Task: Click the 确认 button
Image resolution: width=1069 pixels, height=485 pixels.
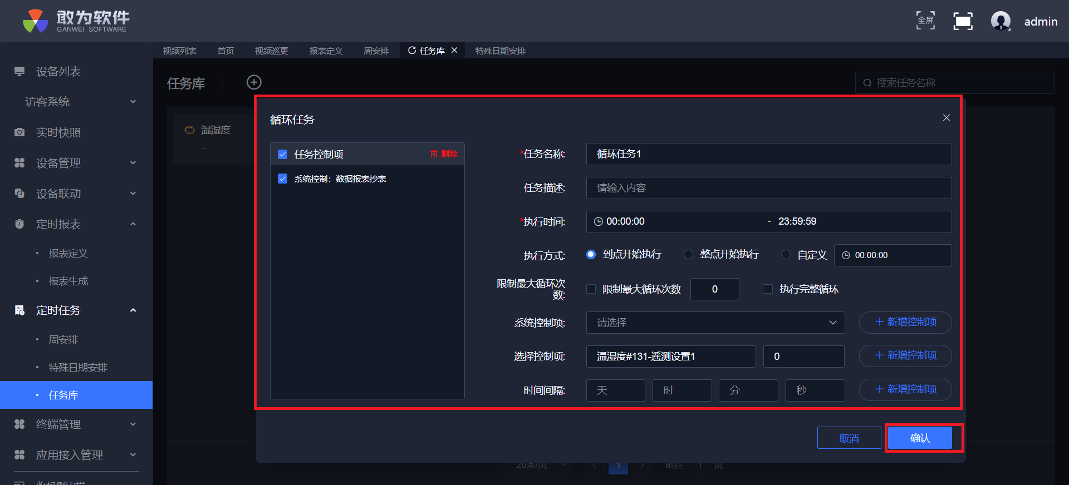Action: click(x=920, y=438)
